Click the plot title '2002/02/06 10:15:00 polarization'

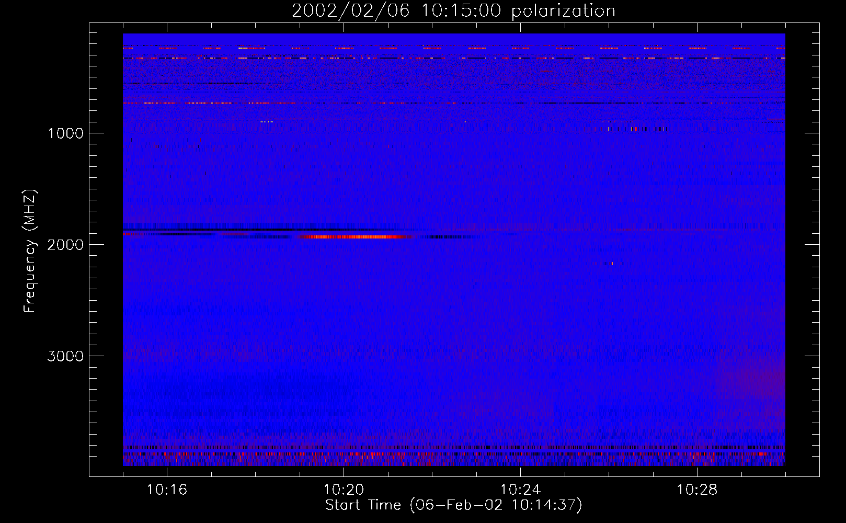point(453,11)
